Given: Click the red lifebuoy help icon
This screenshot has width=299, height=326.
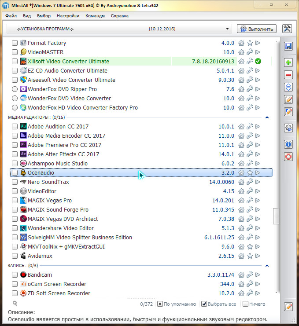Looking at the screenshot, I should point(288,157).
